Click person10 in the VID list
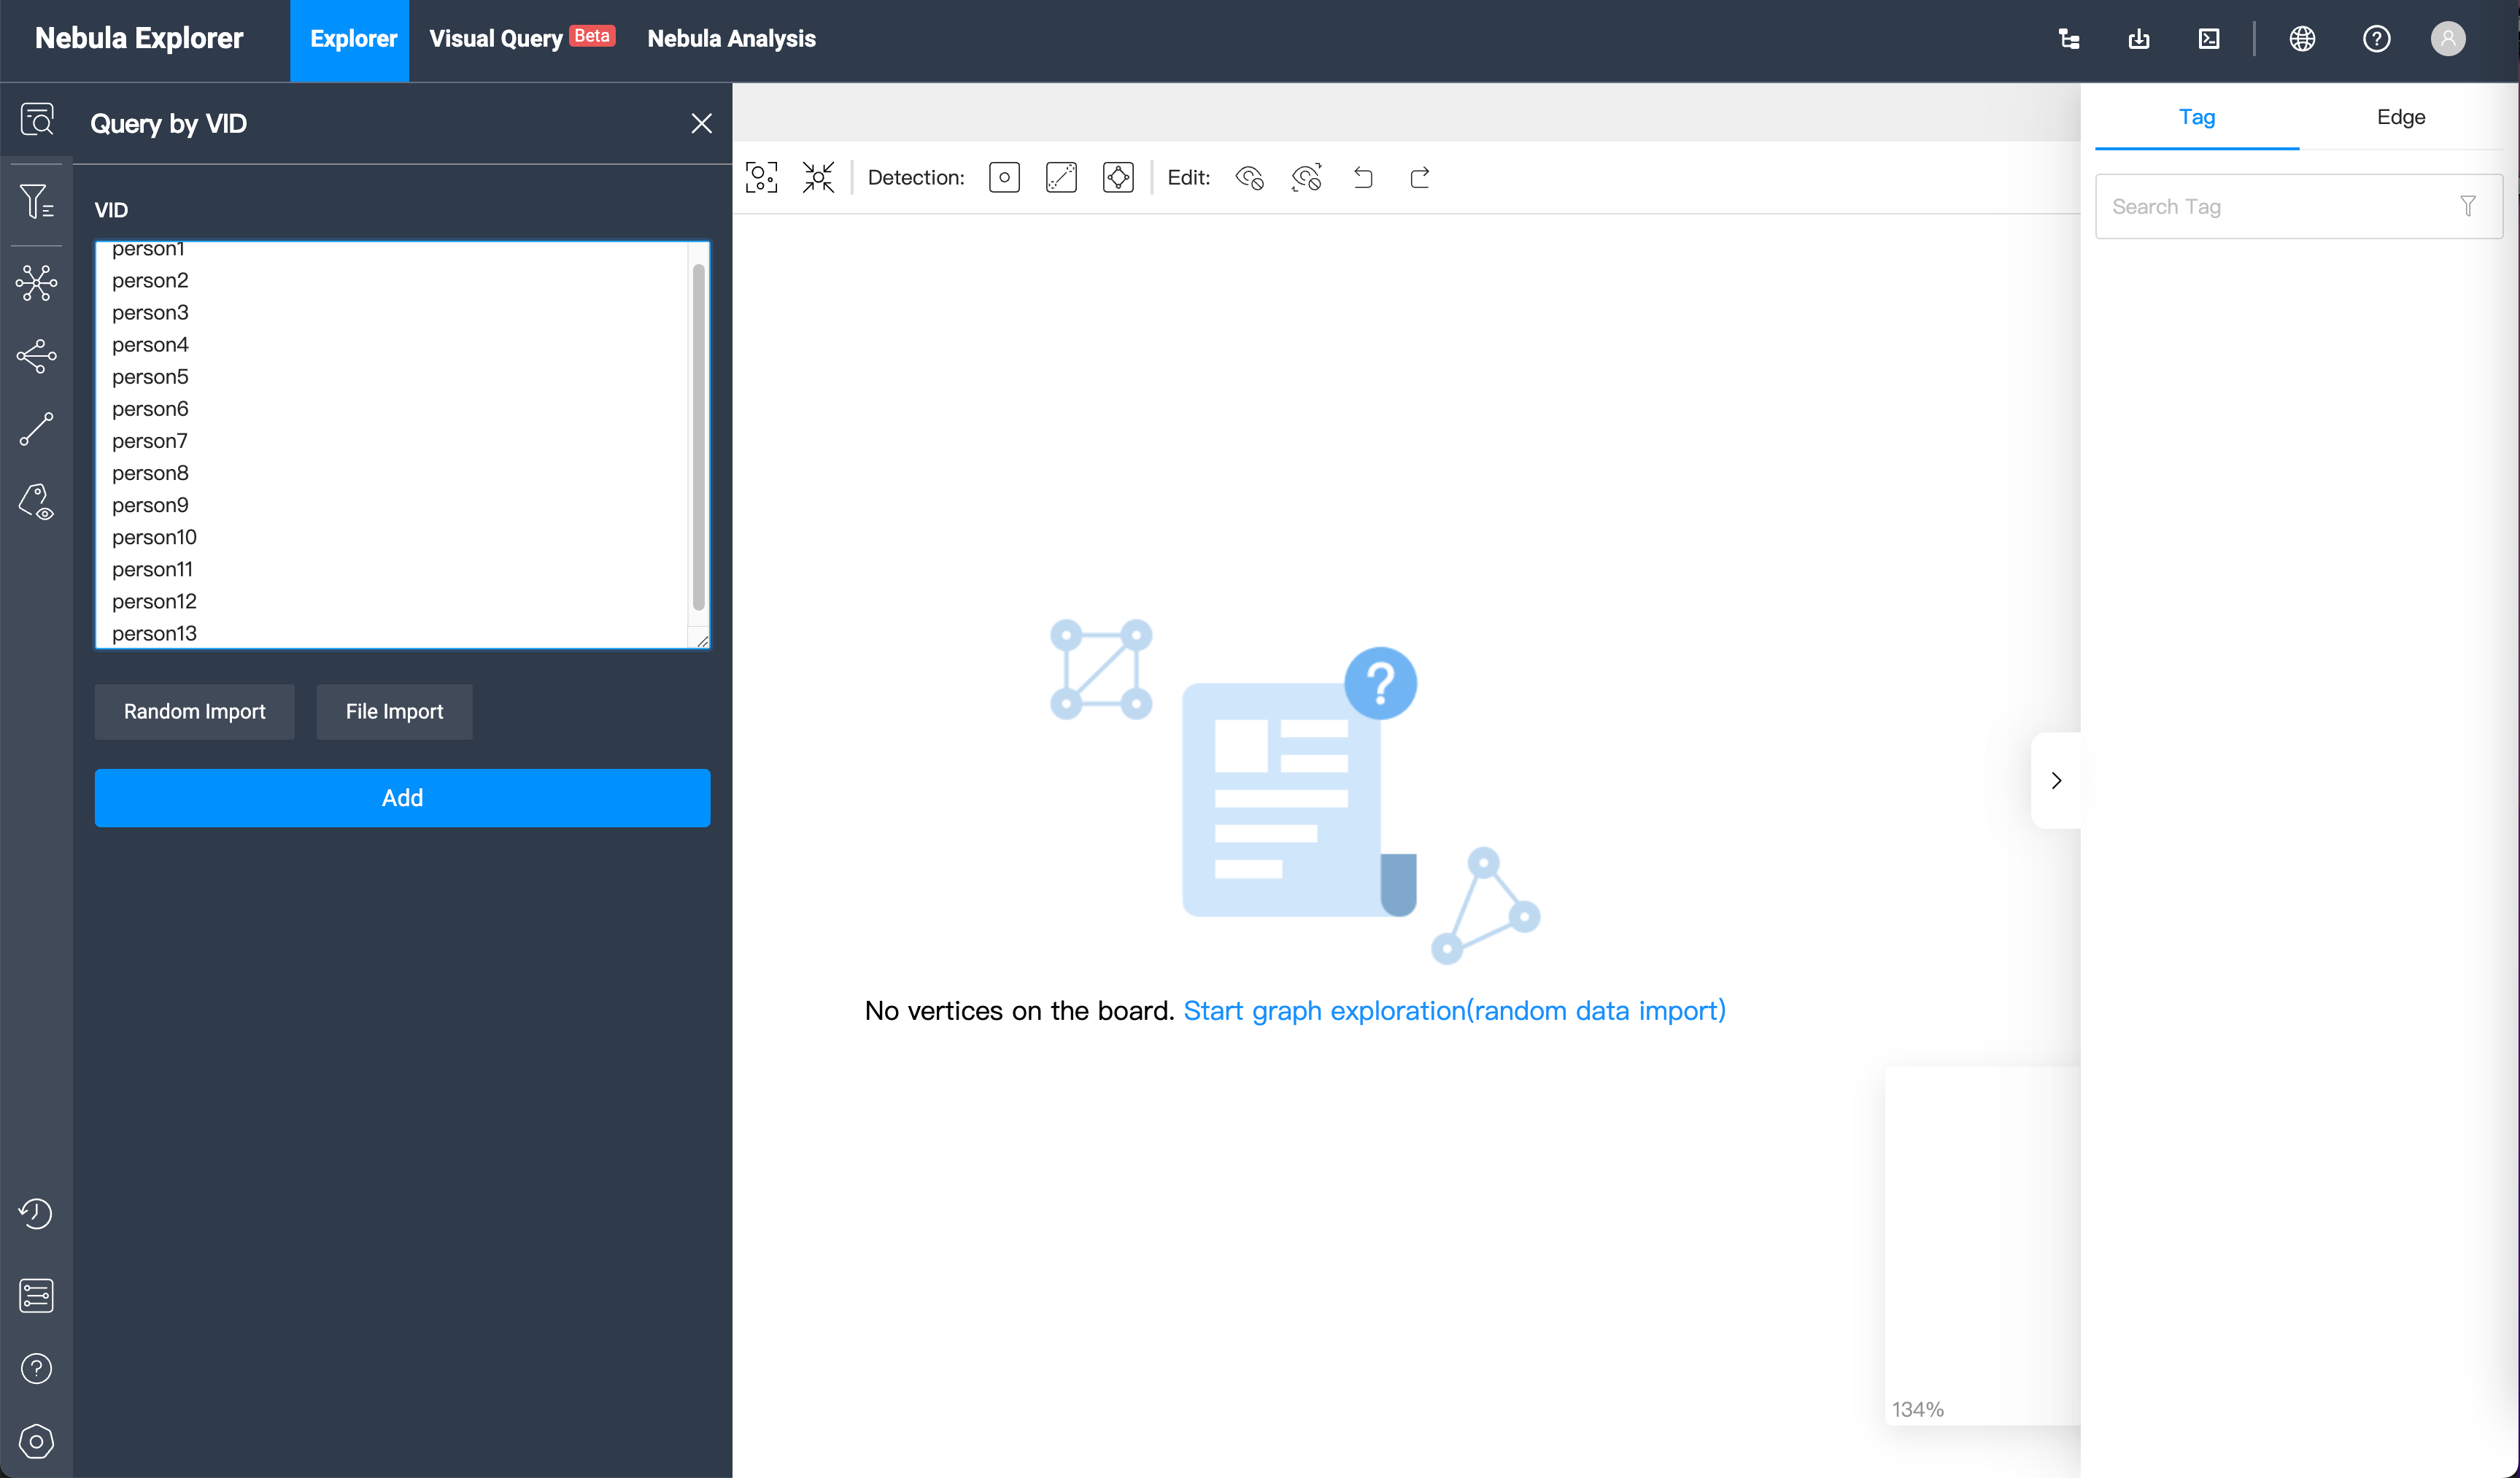Image resolution: width=2520 pixels, height=1478 pixels. pos(154,537)
